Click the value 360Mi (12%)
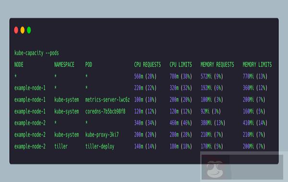Viewport: 288px width, 182px height. (255, 88)
